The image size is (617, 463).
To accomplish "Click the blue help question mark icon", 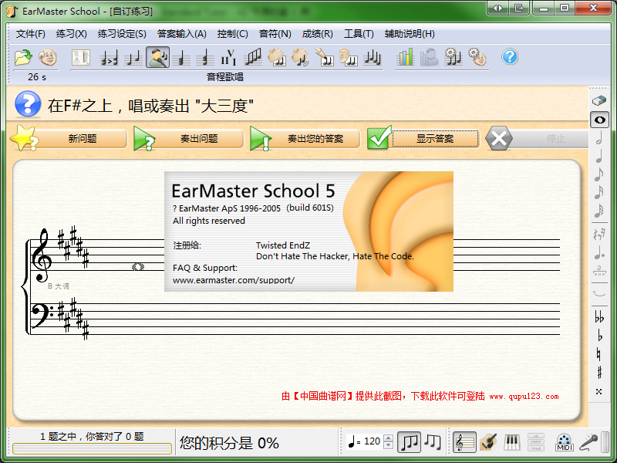I will coord(510,57).
